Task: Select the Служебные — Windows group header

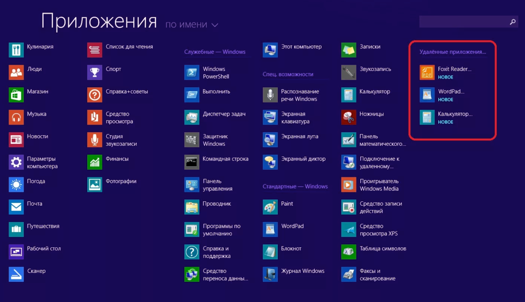Action: click(215, 52)
